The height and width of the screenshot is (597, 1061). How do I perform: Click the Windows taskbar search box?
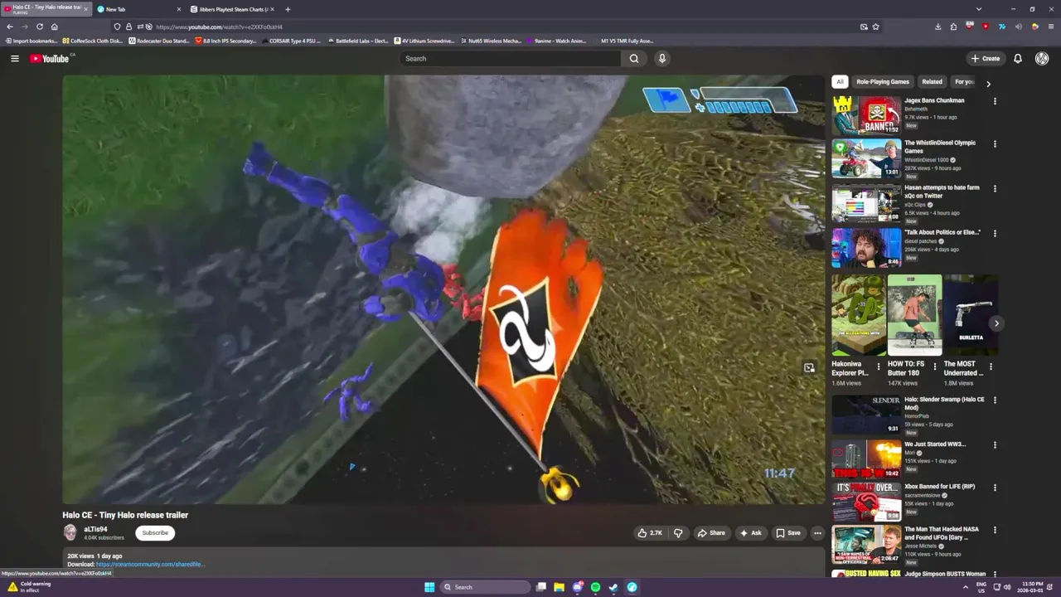pos(485,587)
